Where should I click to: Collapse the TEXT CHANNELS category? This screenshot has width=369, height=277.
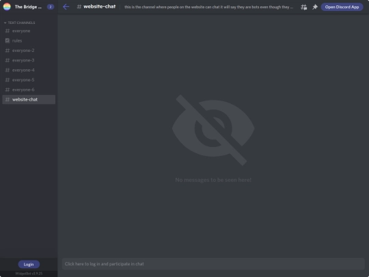[x=20, y=23]
